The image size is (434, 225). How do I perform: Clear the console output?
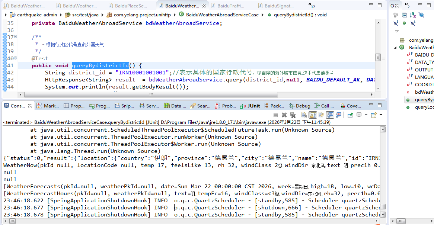coord(304,115)
